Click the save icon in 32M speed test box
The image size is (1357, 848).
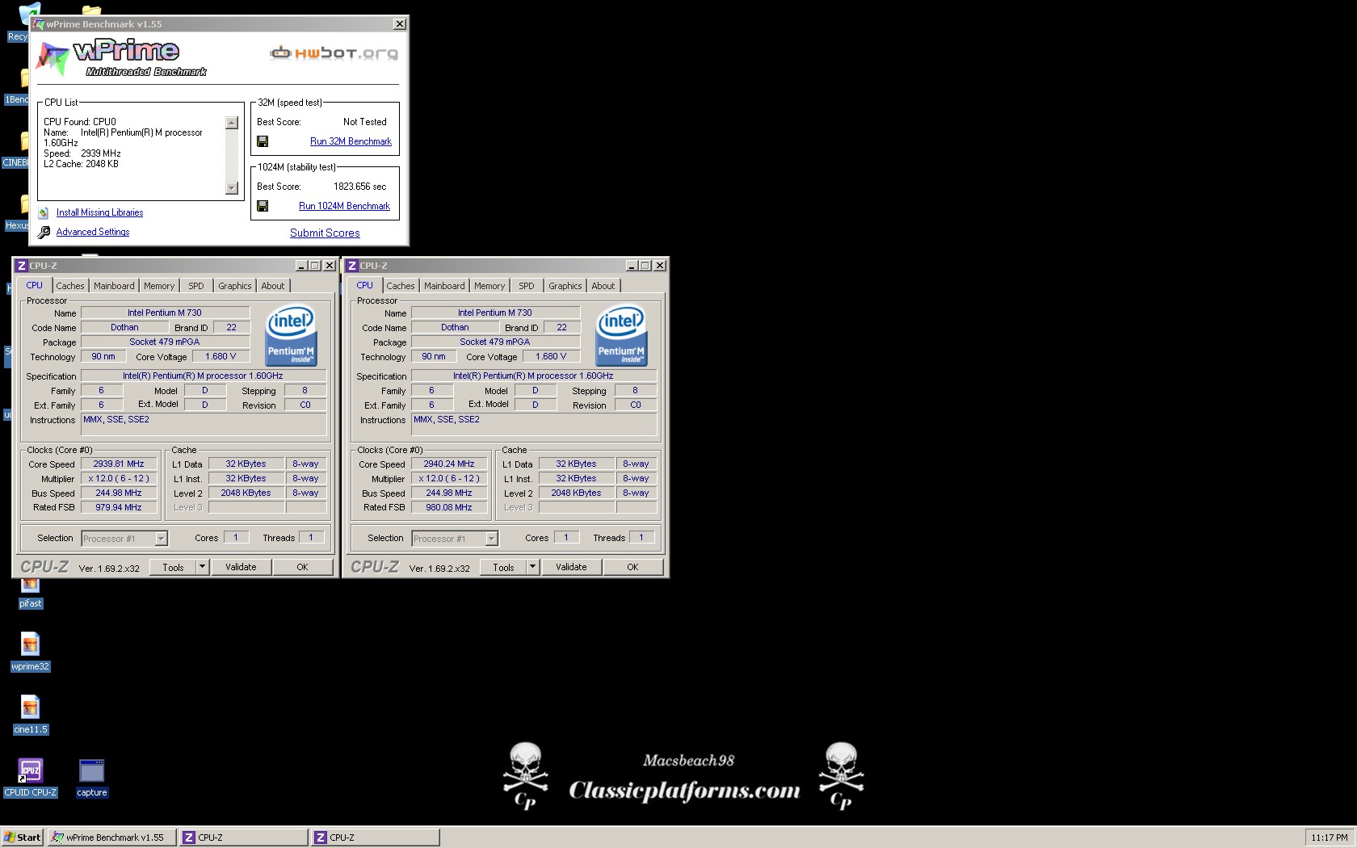[x=263, y=141]
